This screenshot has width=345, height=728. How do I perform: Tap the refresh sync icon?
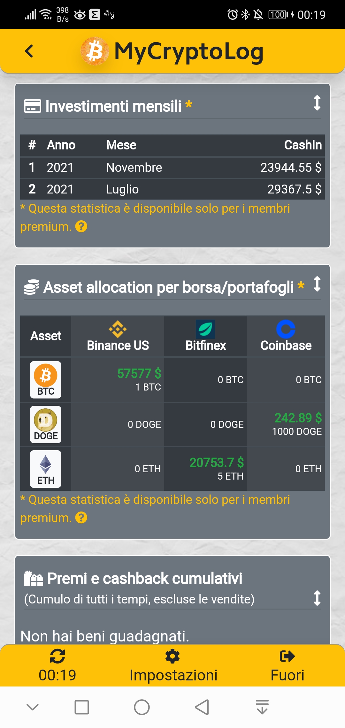57,656
